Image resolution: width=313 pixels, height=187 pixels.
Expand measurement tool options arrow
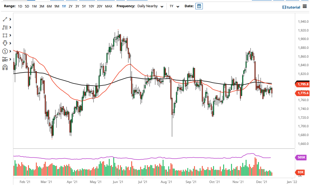pyautogui.click(x=10, y=59)
